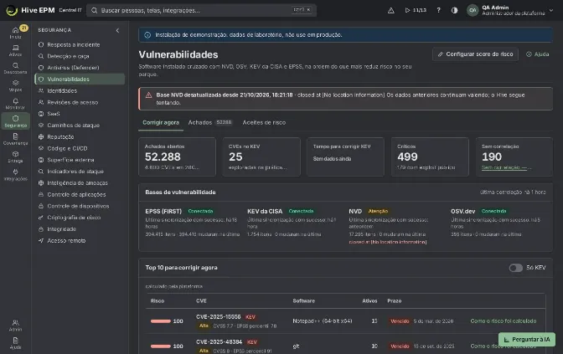Open the Início home icon in left rail
Screen dimensions: 563x354
(x=15, y=33)
